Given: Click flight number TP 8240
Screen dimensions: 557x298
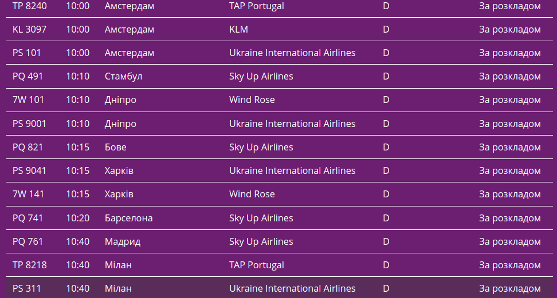Looking at the screenshot, I should (30, 6).
